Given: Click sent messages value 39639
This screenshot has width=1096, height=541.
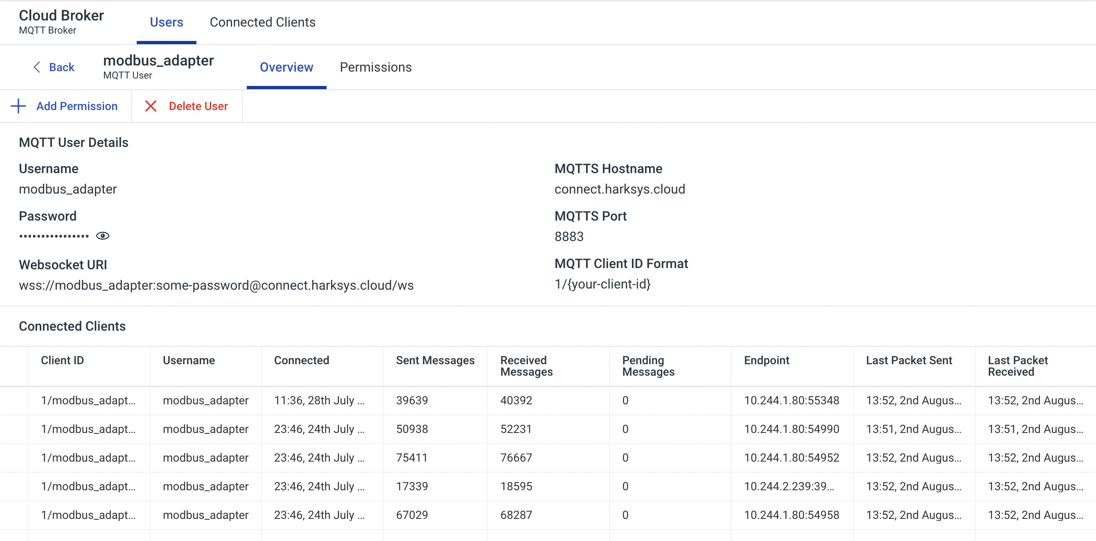Looking at the screenshot, I should pos(412,401).
